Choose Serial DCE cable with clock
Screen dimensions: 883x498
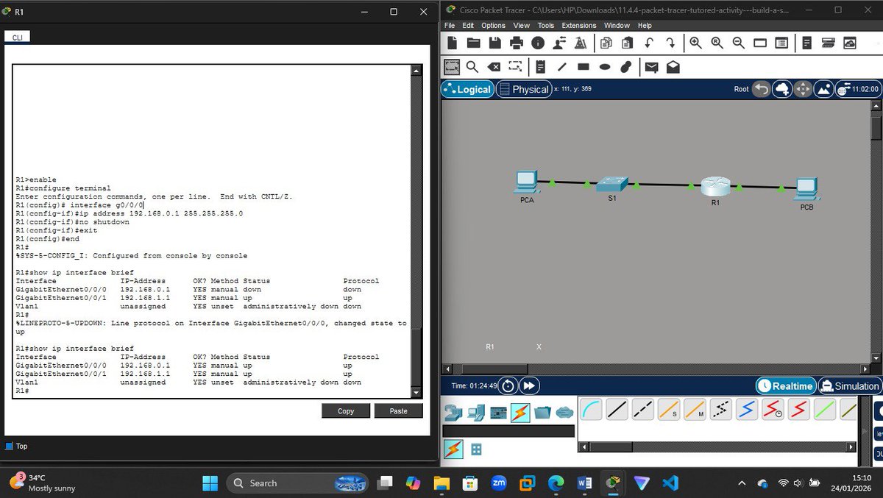(773, 410)
